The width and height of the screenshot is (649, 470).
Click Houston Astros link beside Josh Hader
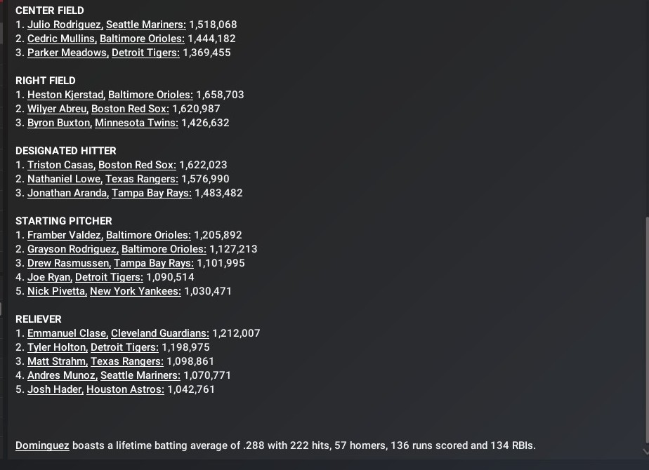pos(125,389)
